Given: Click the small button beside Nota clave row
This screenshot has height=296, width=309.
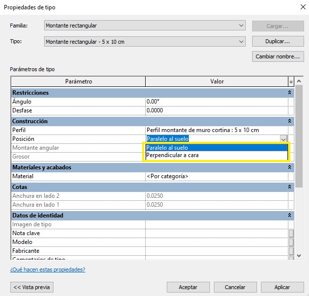Looking at the screenshot, I should point(291,233).
